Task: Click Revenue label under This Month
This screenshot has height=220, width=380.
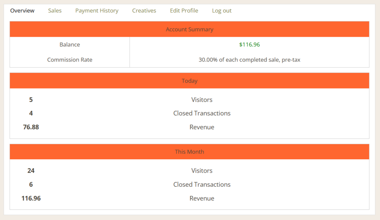Action: click(202, 199)
